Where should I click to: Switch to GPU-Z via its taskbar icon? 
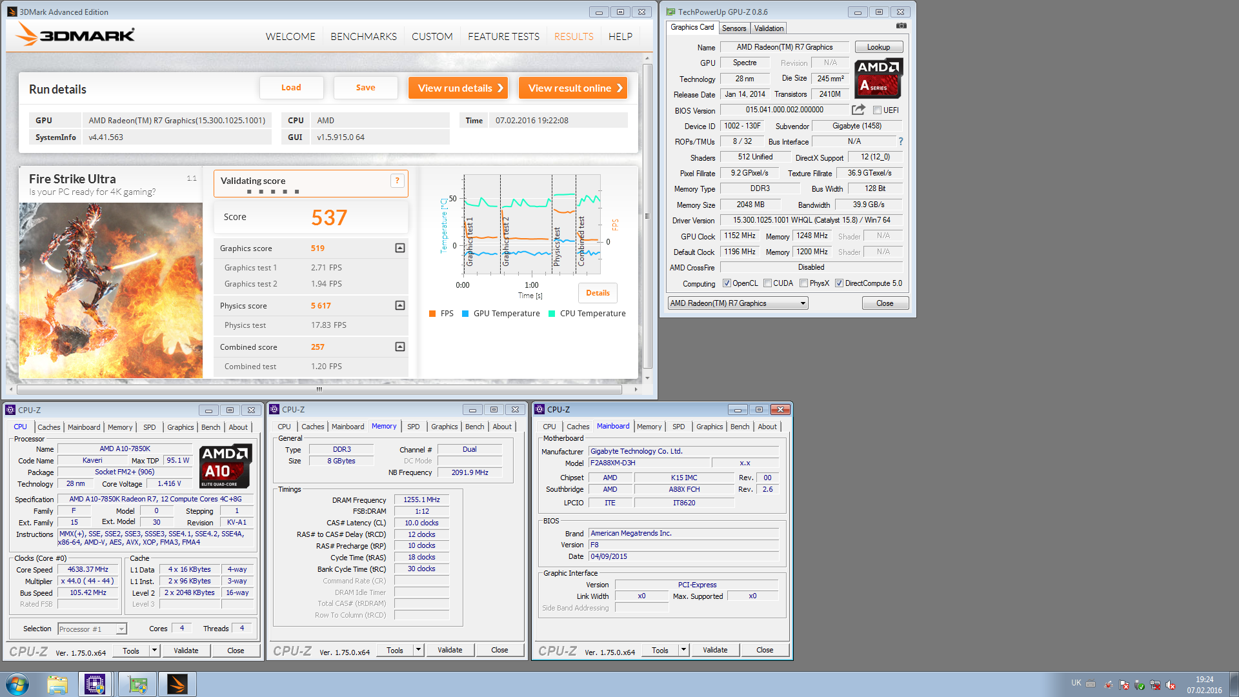click(x=137, y=684)
